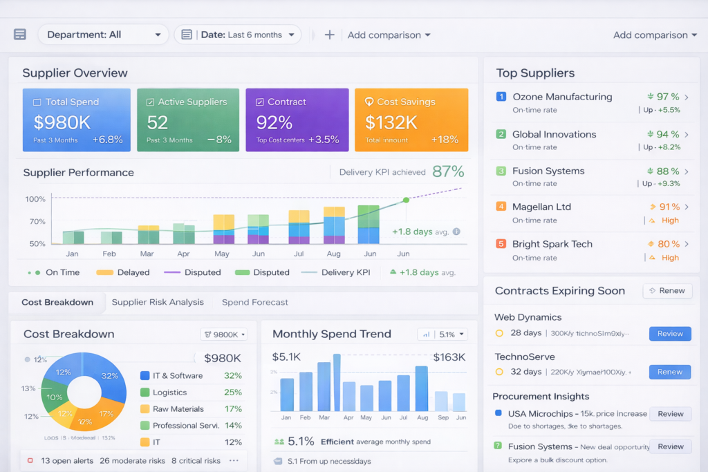
Task: Click the dashboard menu icon in top-left toolbar
Action: click(19, 35)
